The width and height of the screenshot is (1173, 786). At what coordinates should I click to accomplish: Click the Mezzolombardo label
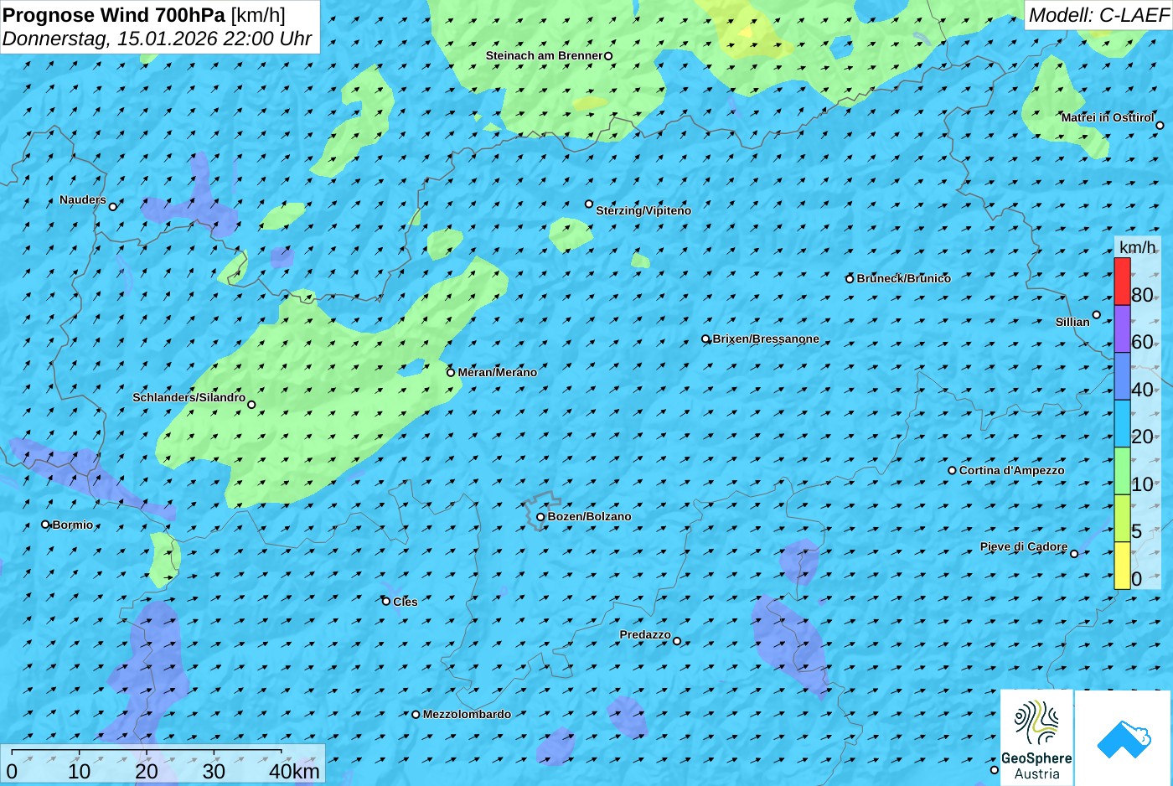pyautogui.click(x=467, y=714)
